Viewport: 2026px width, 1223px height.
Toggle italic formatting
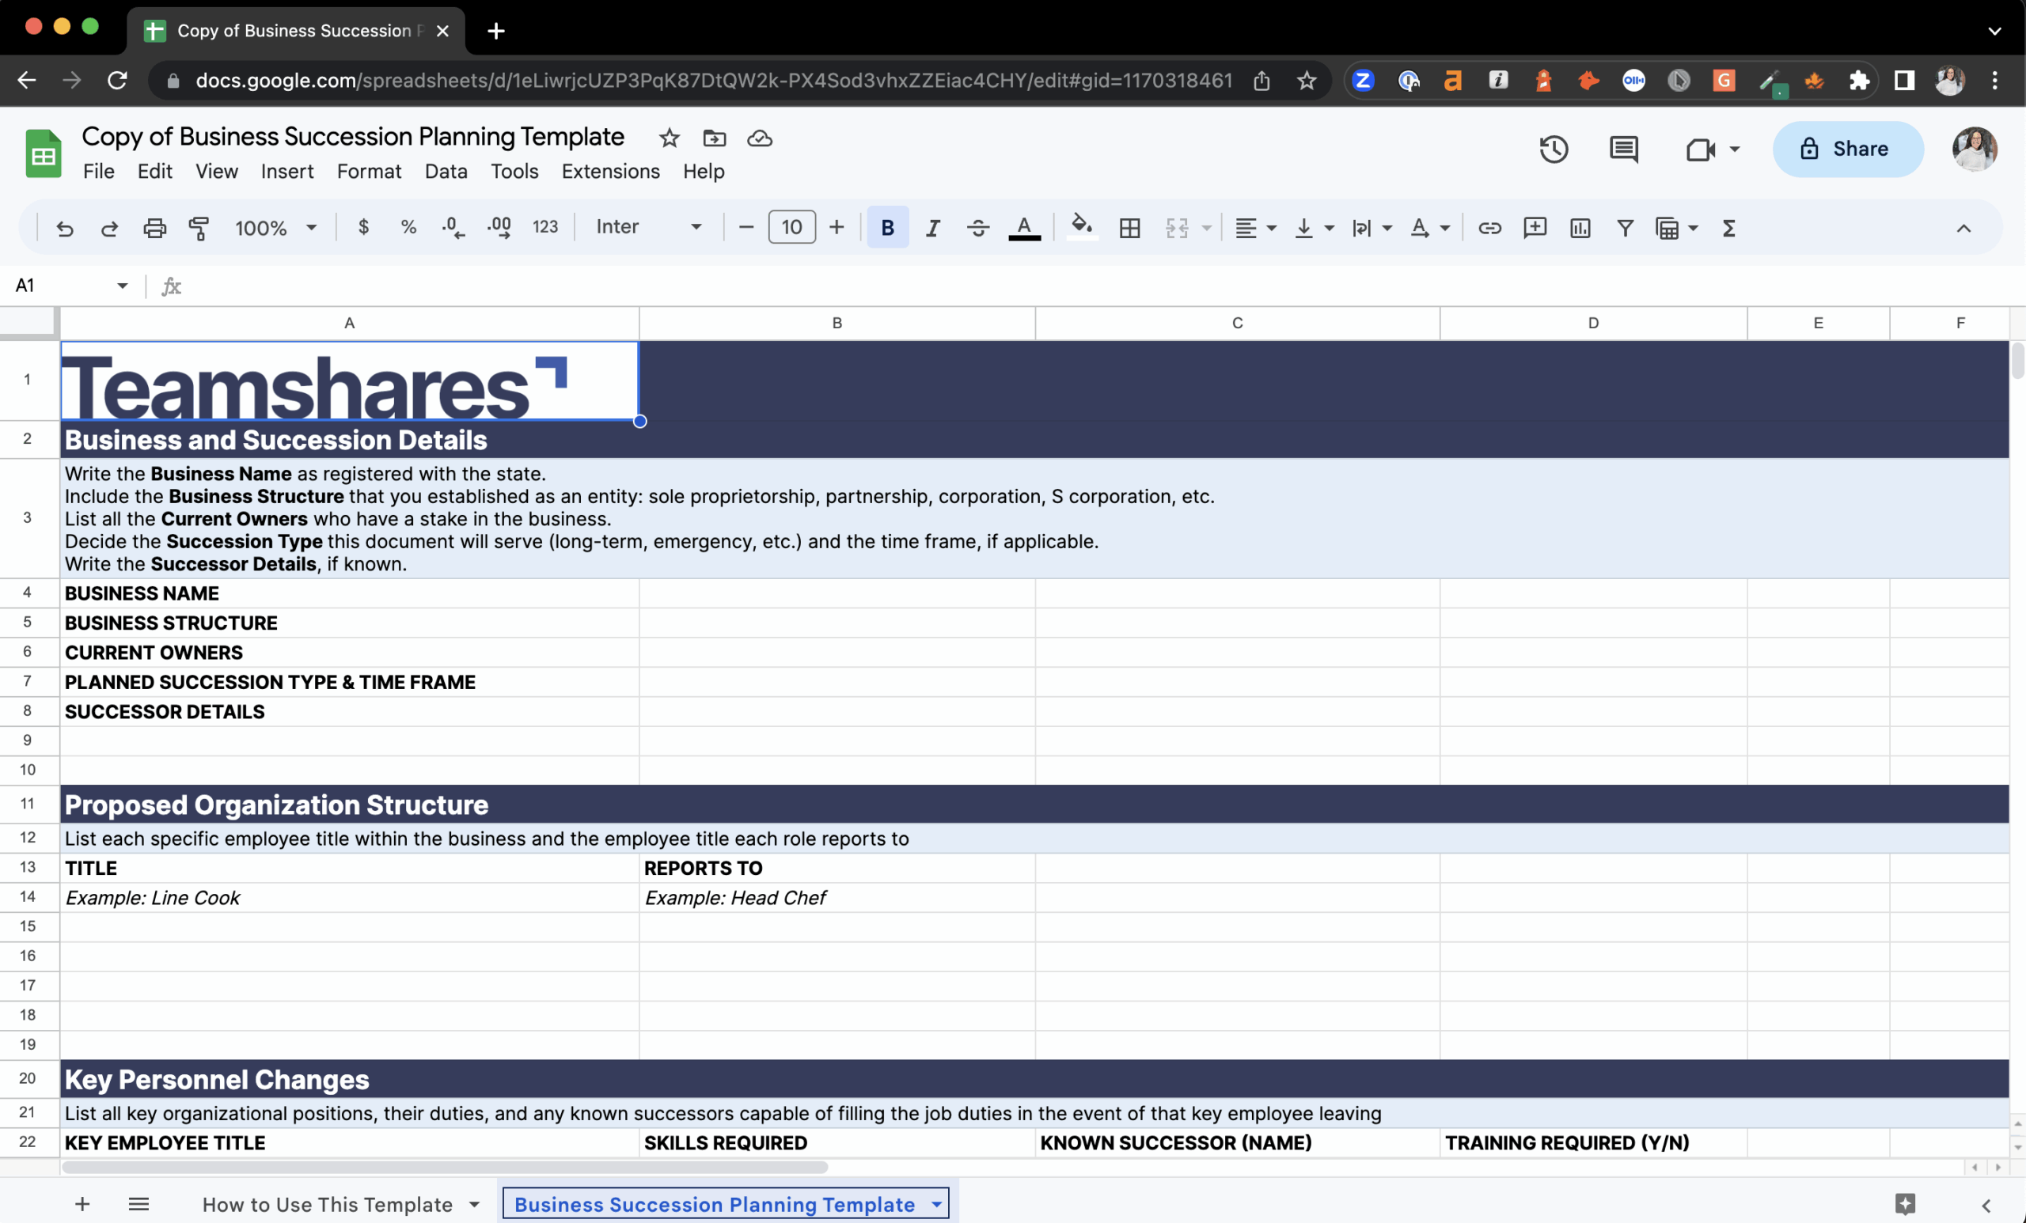[x=932, y=228]
